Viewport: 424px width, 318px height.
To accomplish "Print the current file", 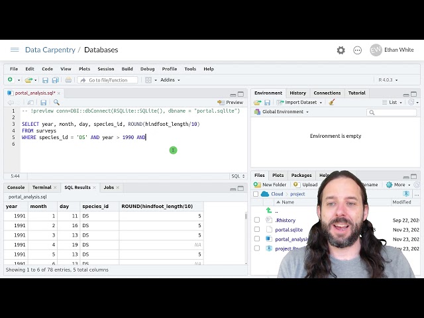I will [68, 80].
